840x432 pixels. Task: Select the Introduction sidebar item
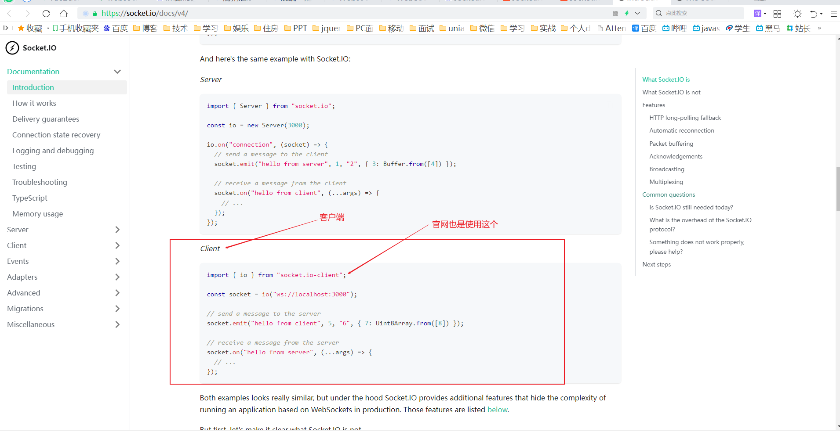pos(67,87)
